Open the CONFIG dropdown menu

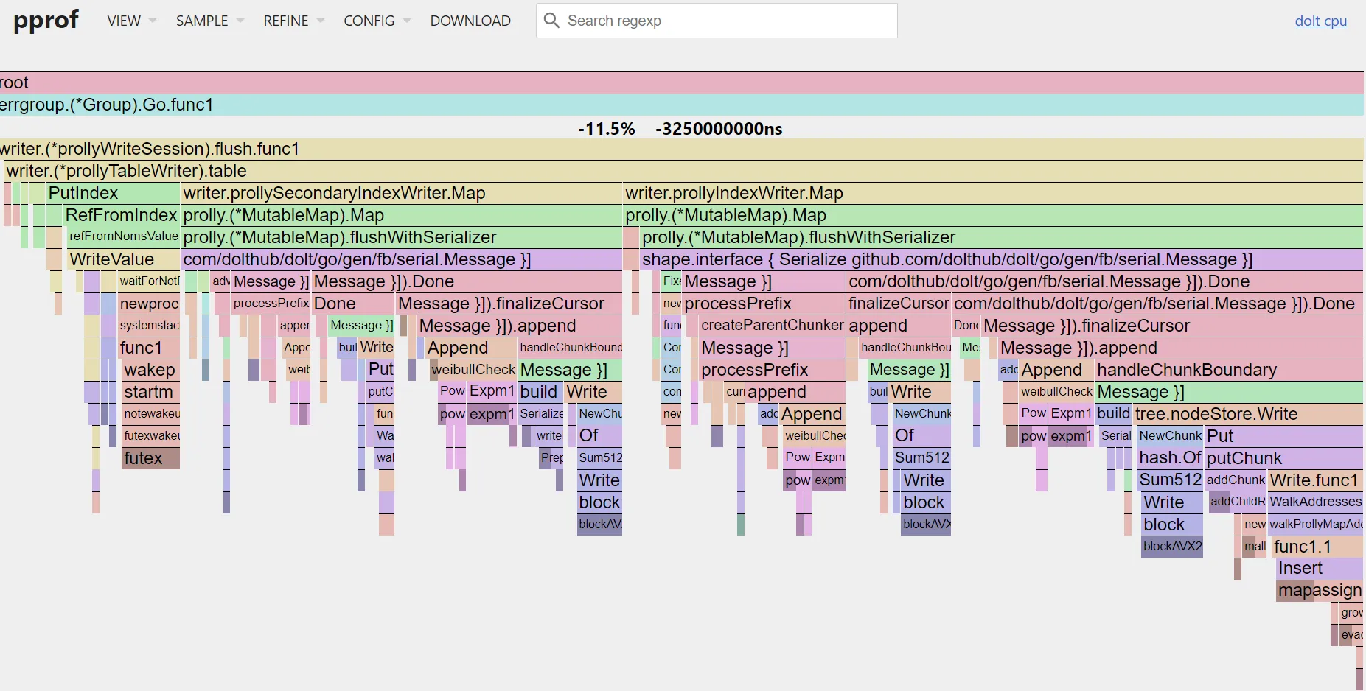[x=376, y=21]
